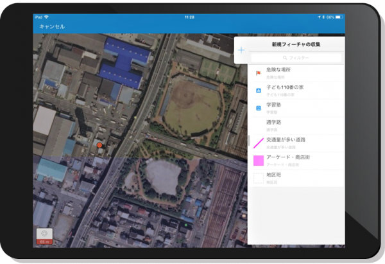Tap the GPS accuracy 65 m button
The height and width of the screenshot is (264, 385).
click(x=44, y=236)
